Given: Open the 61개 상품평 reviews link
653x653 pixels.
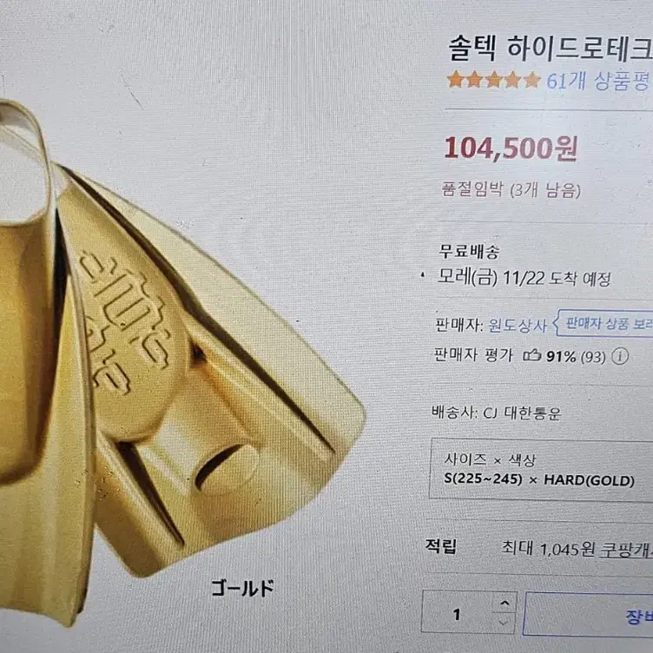Looking at the screenshot, I should [x=599, y=81].
